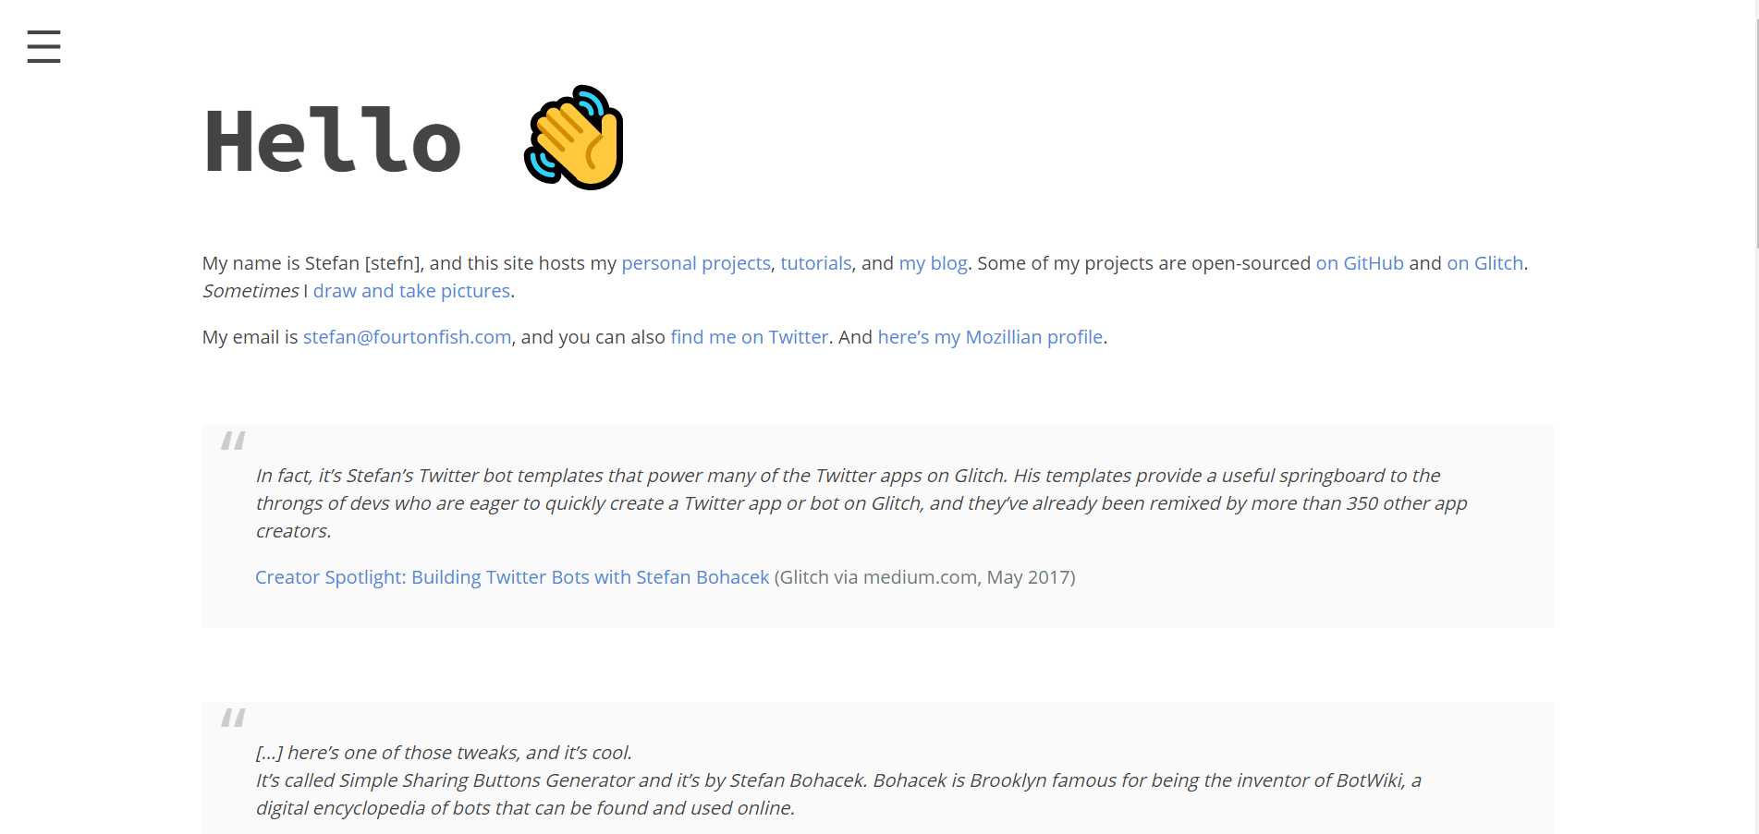Click the italic word Sometimes
The image size is (1759, 834).
tap(250, 291)
